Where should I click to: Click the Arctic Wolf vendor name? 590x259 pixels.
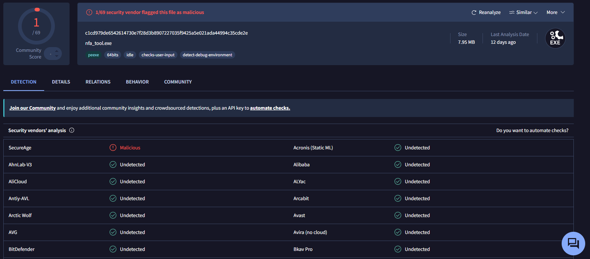point(20,216)
